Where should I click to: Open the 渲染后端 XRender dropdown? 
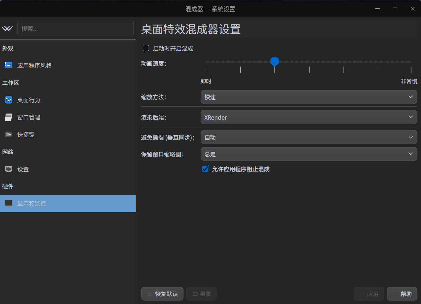[309, 117]
